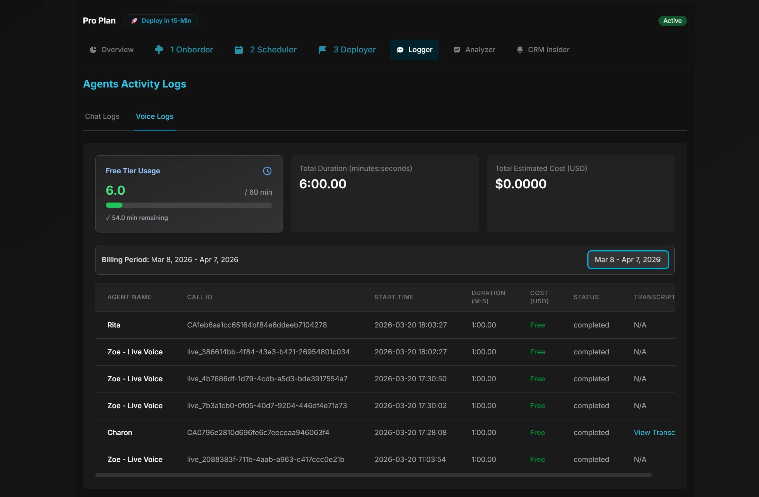Click call ID CA1eb6aa1cc65164bf84e6ddeeb7104278

click(257, 325)
